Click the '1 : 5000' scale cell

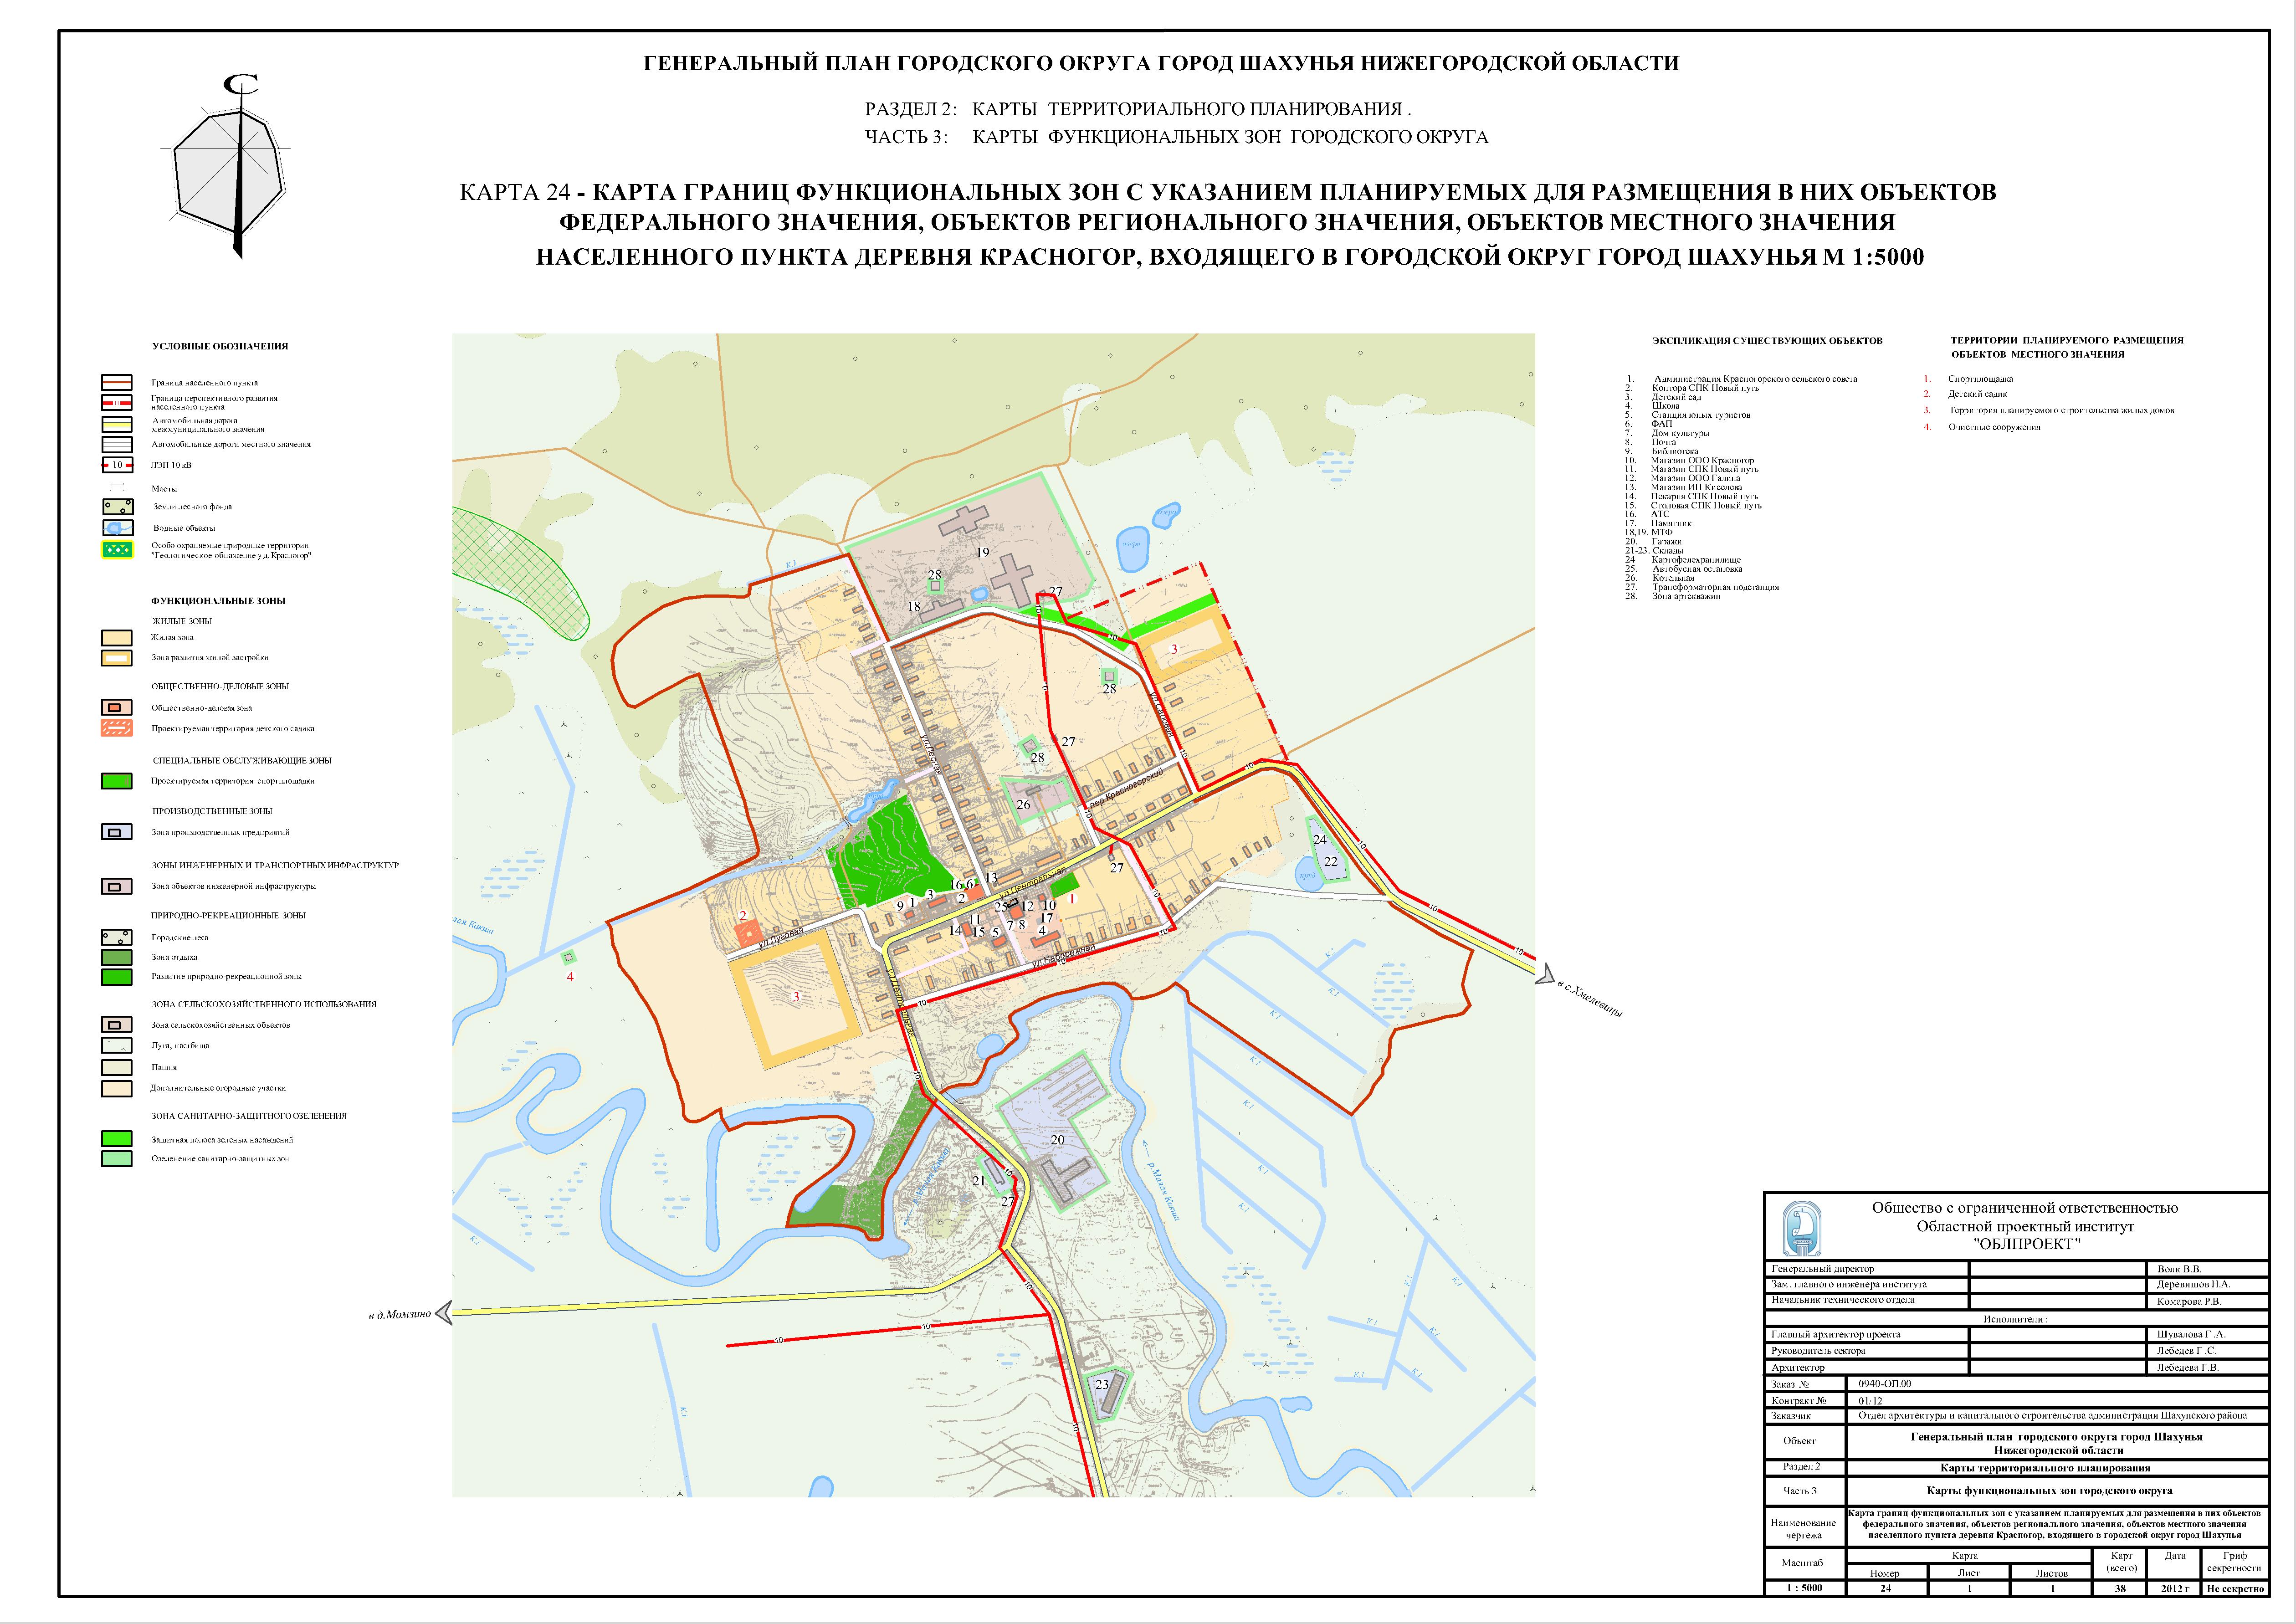1804,1588
